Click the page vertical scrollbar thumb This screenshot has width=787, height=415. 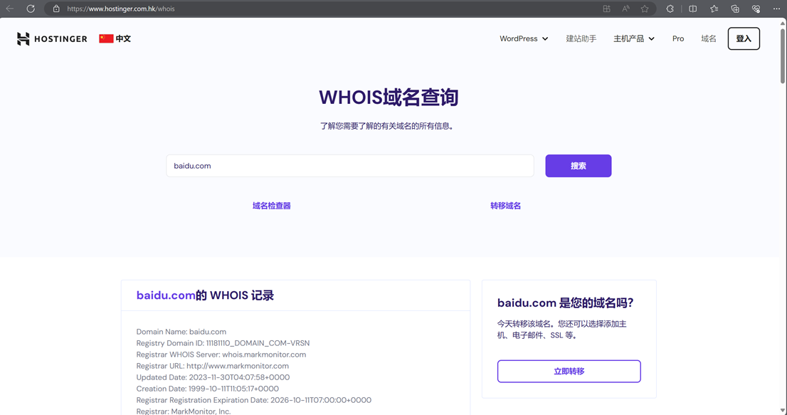point(783,56)
